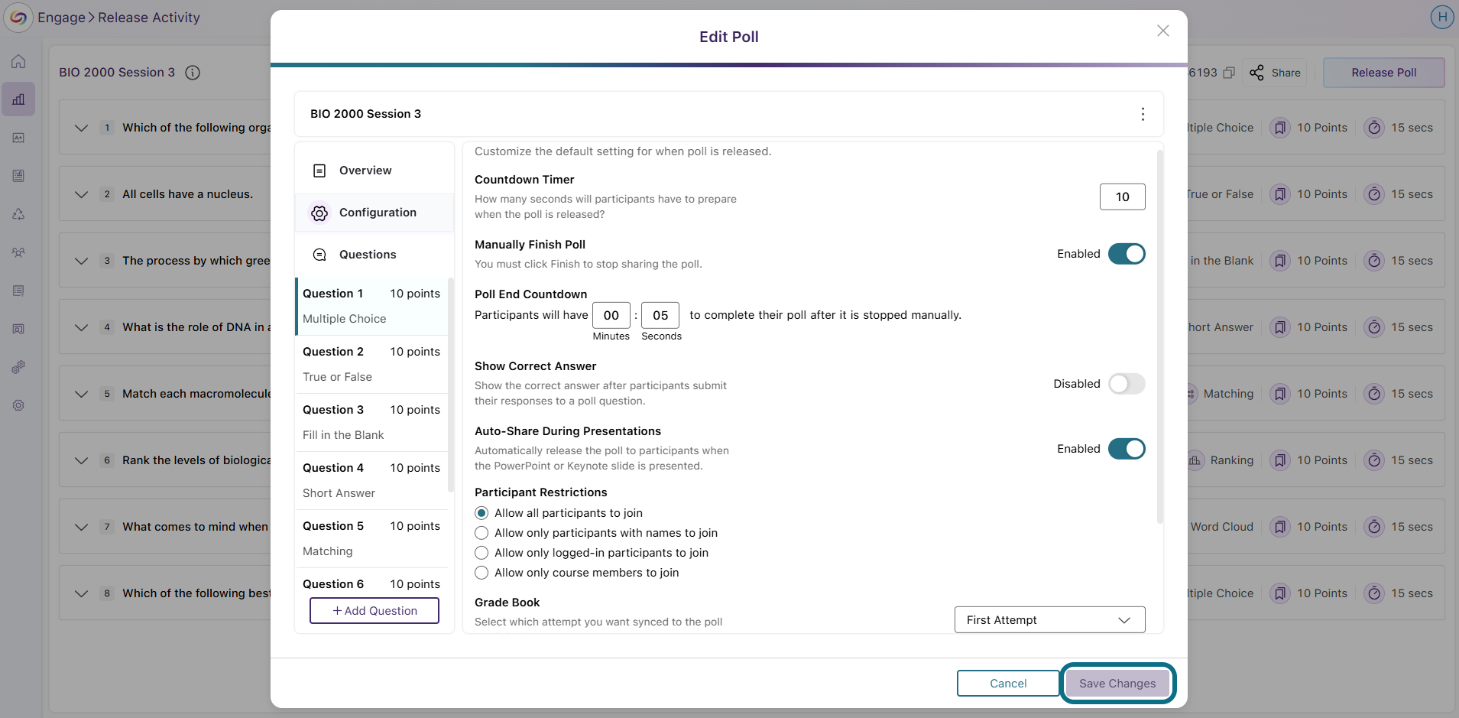Open the First Attempt grade book dropdown

pyautogui.click(x=1049, y=620)
